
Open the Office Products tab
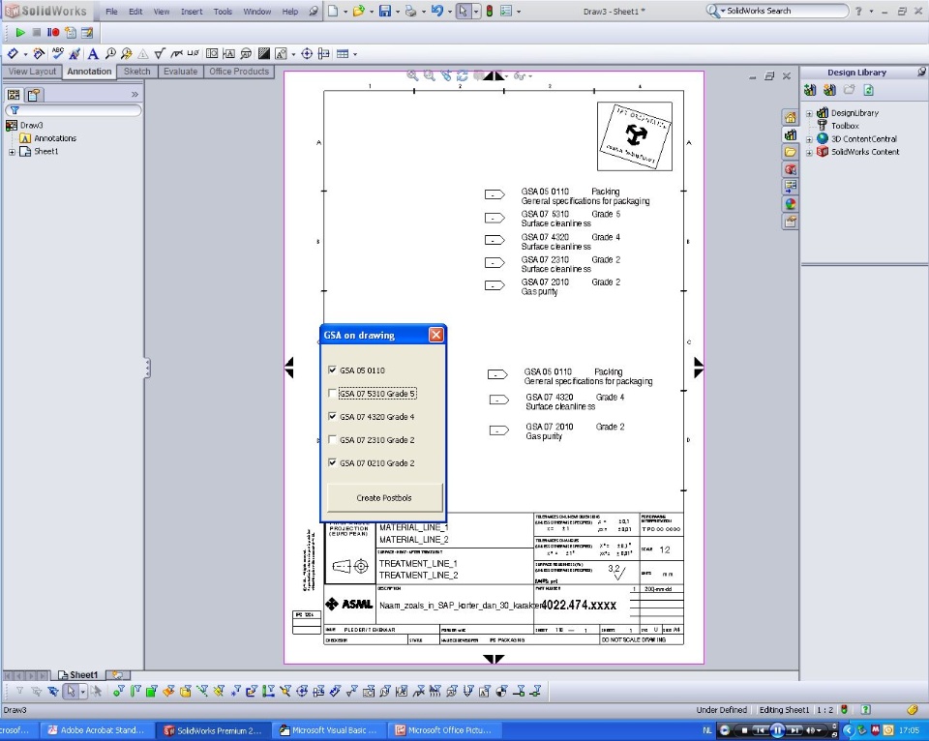pos(239,72)
